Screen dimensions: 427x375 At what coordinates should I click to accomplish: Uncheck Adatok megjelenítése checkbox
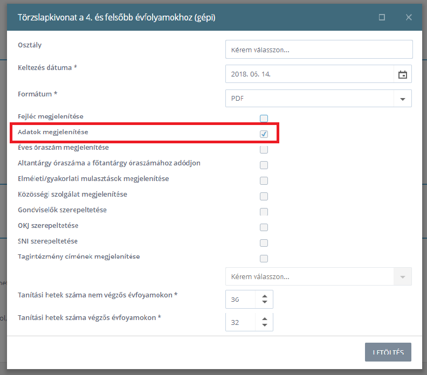pyautogui.click(x=264, y=134)
